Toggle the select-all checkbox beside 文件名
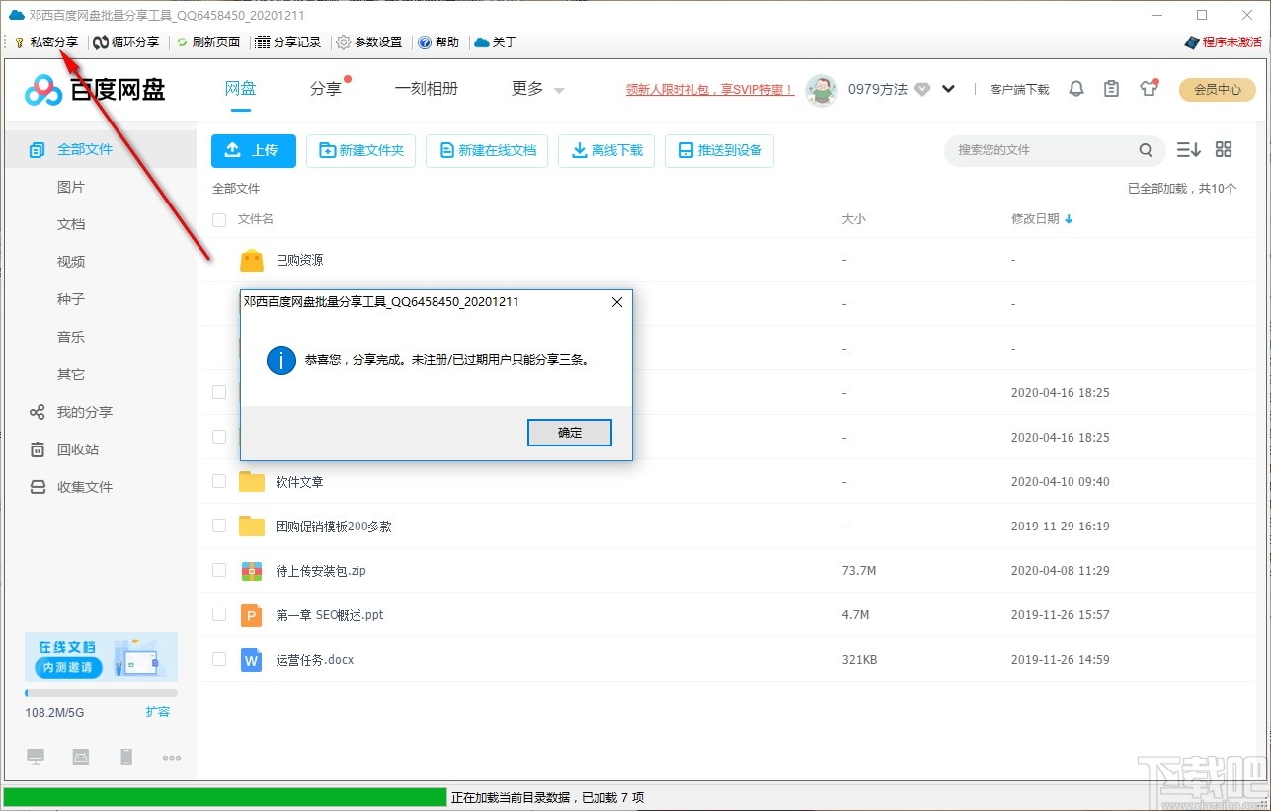 219,219
